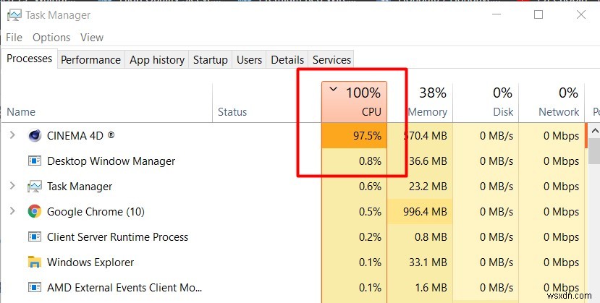
Task: Click the Task Manager process row icon
Action: [34, 187]
